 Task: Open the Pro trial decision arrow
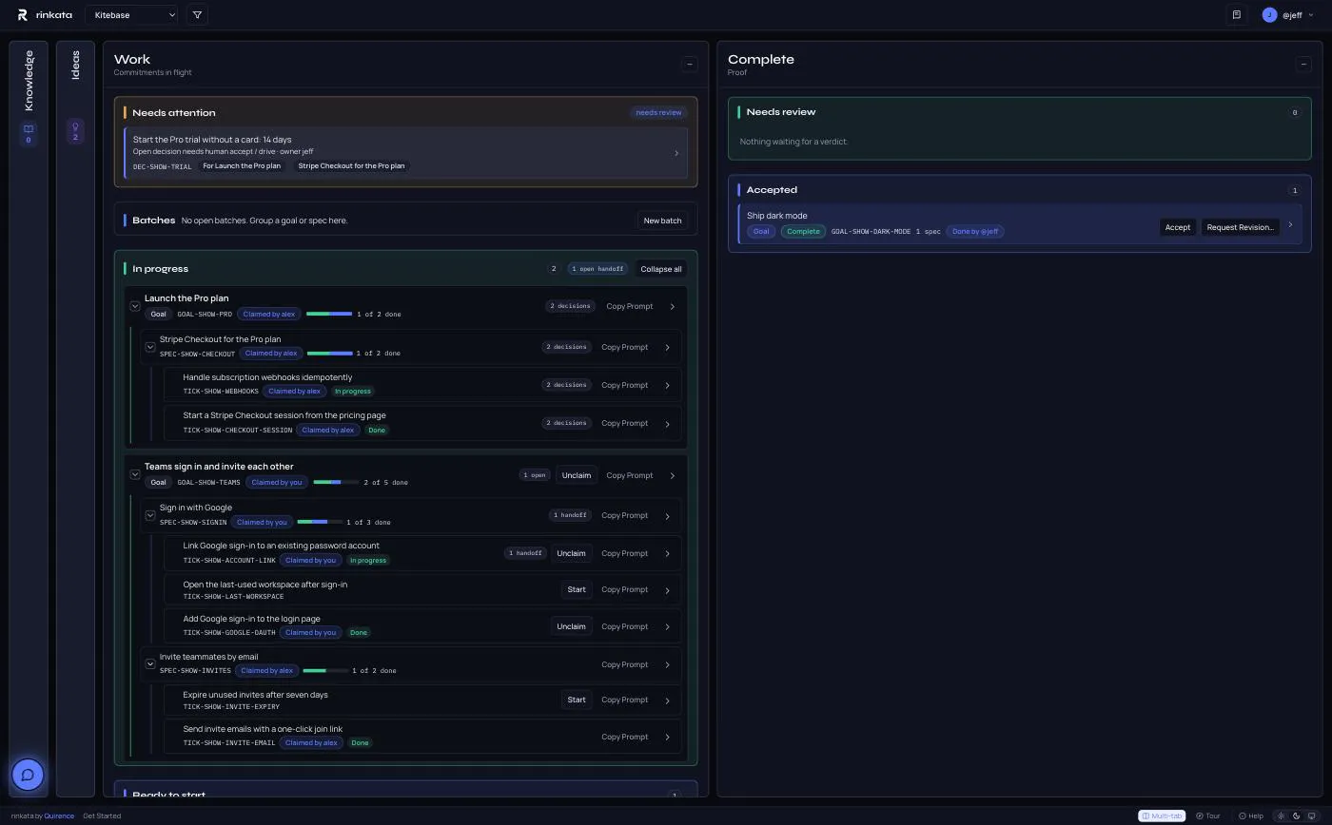tap(676, 153)
